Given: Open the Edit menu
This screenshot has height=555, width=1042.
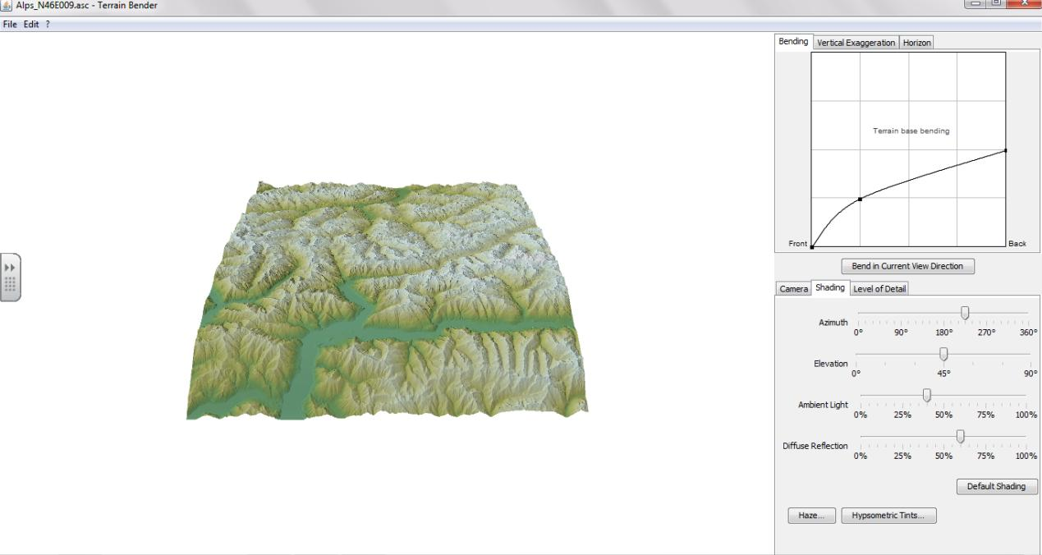Looking at the screenshot, I should (x=31, y=25).
